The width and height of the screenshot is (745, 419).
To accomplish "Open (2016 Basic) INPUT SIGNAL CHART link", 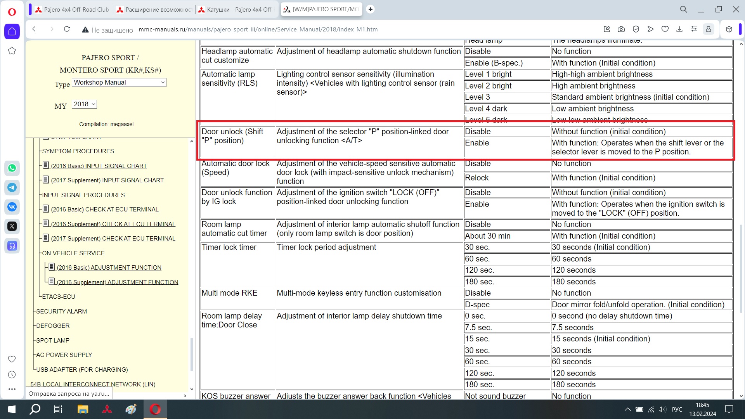I will coord(99,166).
